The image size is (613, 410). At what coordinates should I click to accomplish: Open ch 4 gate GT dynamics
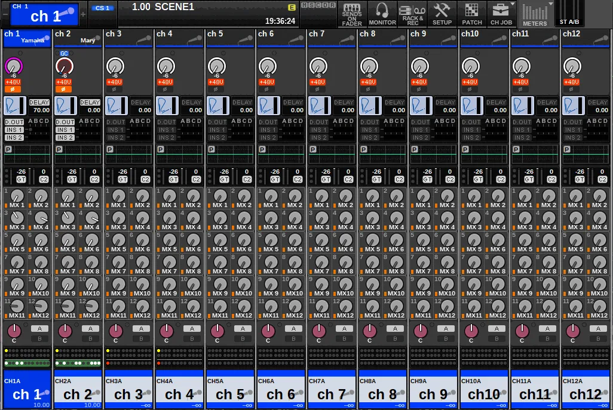point(173,179)
